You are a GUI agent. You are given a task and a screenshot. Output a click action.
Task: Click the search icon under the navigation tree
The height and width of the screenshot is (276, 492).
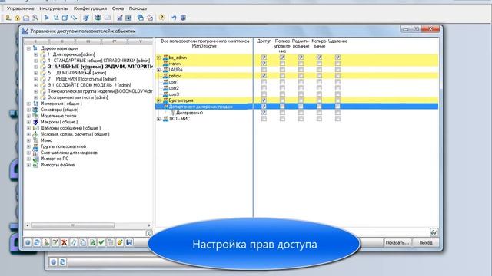tap(149, 233)
